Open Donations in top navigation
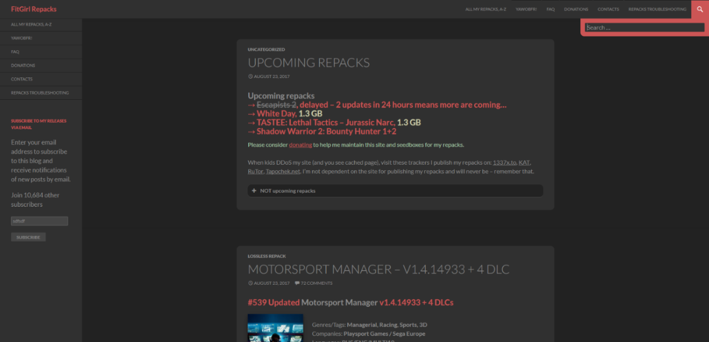 pos(576,9)
